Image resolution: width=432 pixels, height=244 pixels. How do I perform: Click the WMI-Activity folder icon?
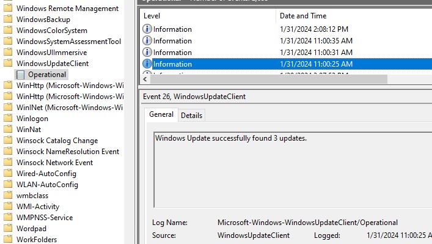pyautogui.click(x=8, y=207)
